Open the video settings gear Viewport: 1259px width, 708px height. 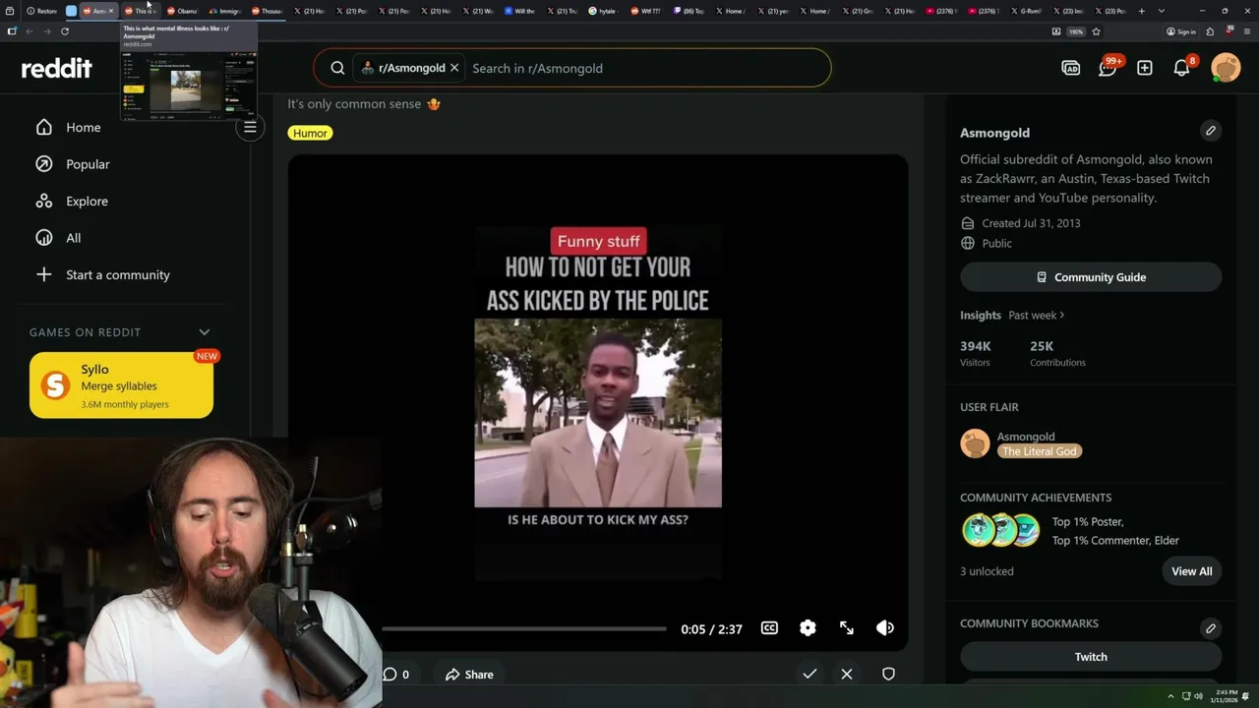(808, 628)
